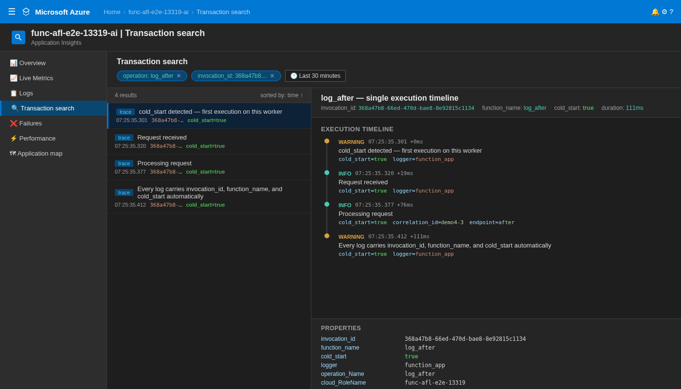Click the Transaction search magnifier icon in header

coord(18,37)
